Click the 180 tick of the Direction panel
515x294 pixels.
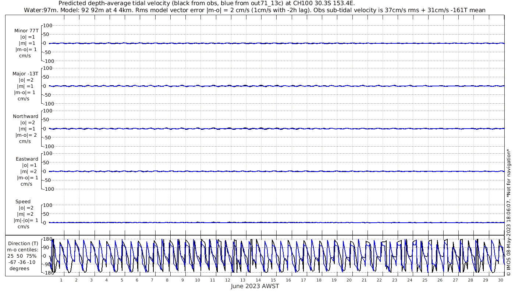47,239
